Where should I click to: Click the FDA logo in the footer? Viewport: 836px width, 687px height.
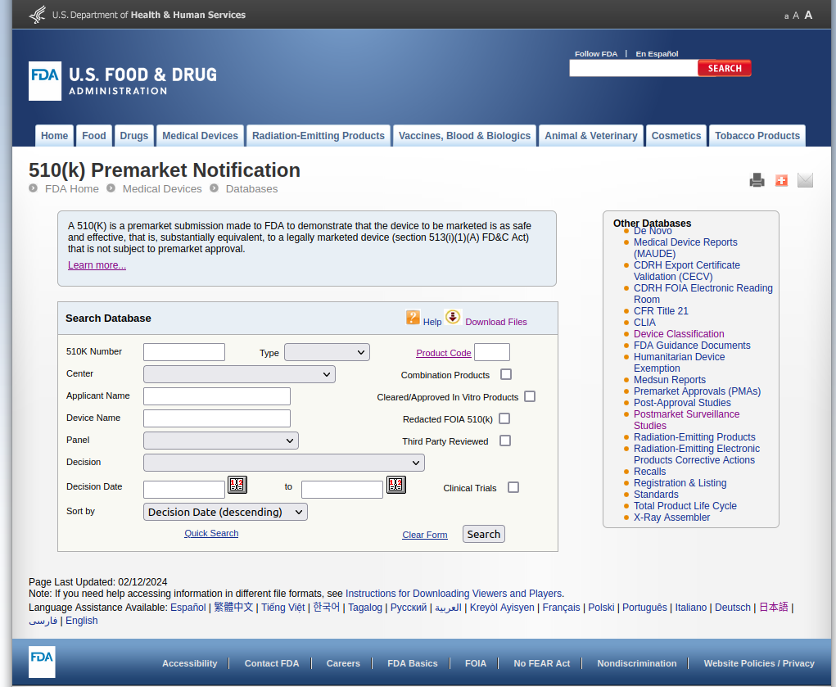pos(41,662)
